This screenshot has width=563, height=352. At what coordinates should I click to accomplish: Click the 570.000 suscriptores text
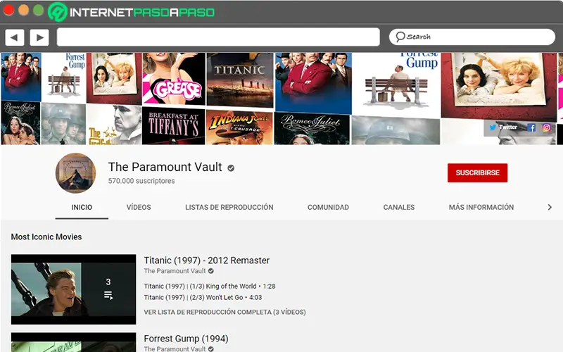click(141, 181)
